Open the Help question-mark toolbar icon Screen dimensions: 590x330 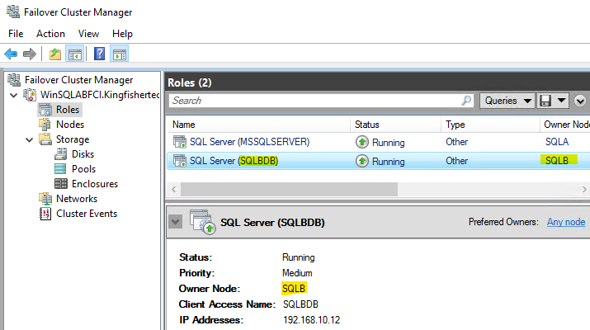99,54
